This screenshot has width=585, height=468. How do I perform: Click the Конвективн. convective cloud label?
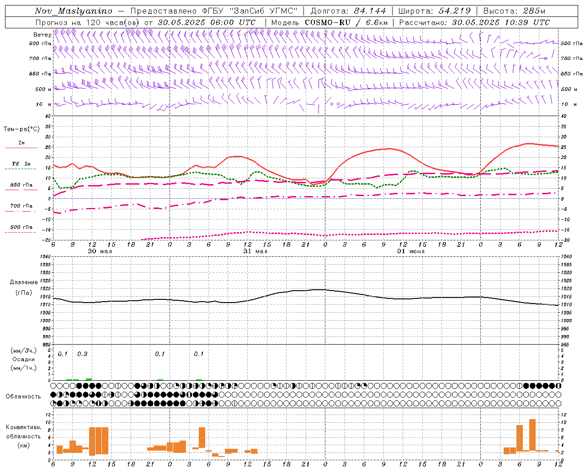pyautogui.click(x=23, y=427)
